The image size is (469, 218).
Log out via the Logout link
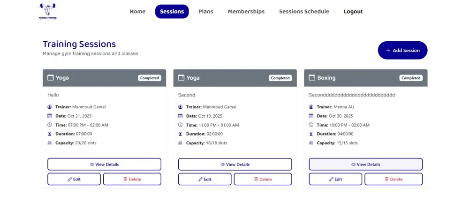tap(353, 12)
